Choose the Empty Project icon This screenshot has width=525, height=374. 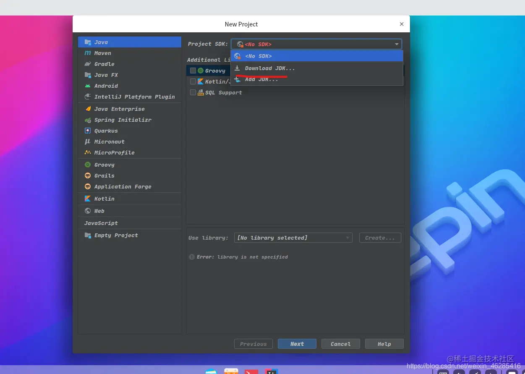pyautogui.click(x=88, y=235)
